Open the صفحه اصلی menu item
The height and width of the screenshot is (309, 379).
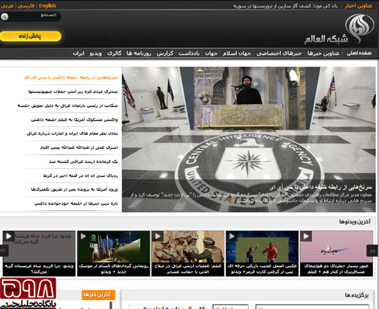(x=359, y=53)
